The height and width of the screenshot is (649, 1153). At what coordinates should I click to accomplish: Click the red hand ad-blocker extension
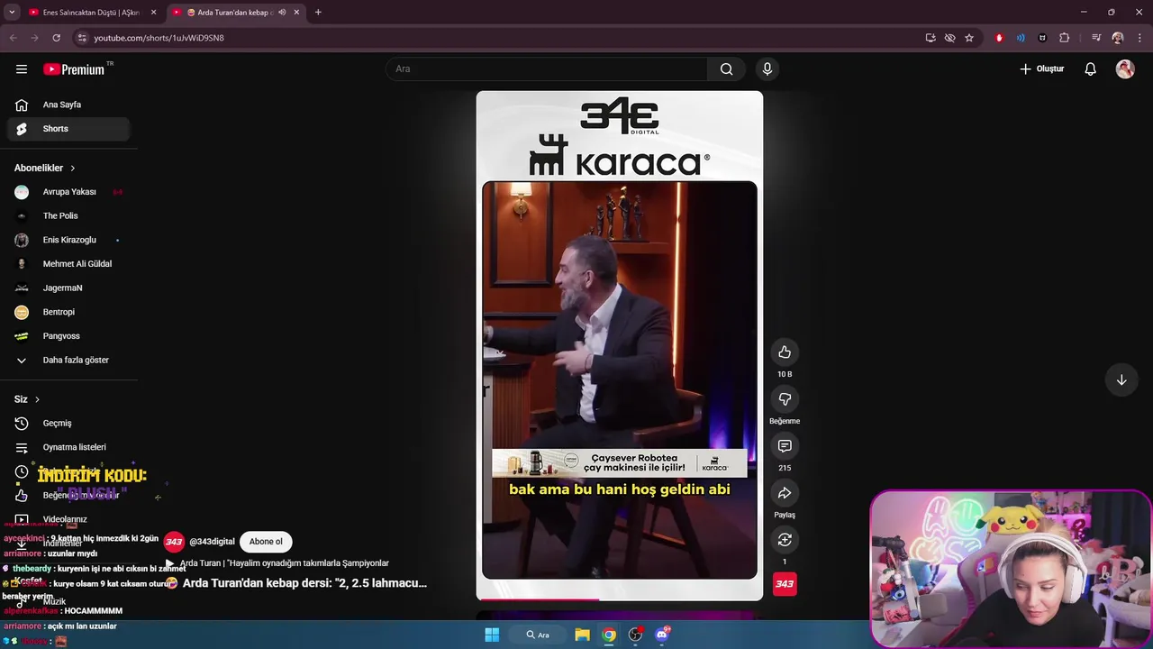(x=999, y=38)
